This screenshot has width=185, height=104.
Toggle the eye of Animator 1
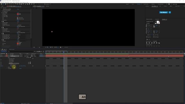[x=1, y=62]
